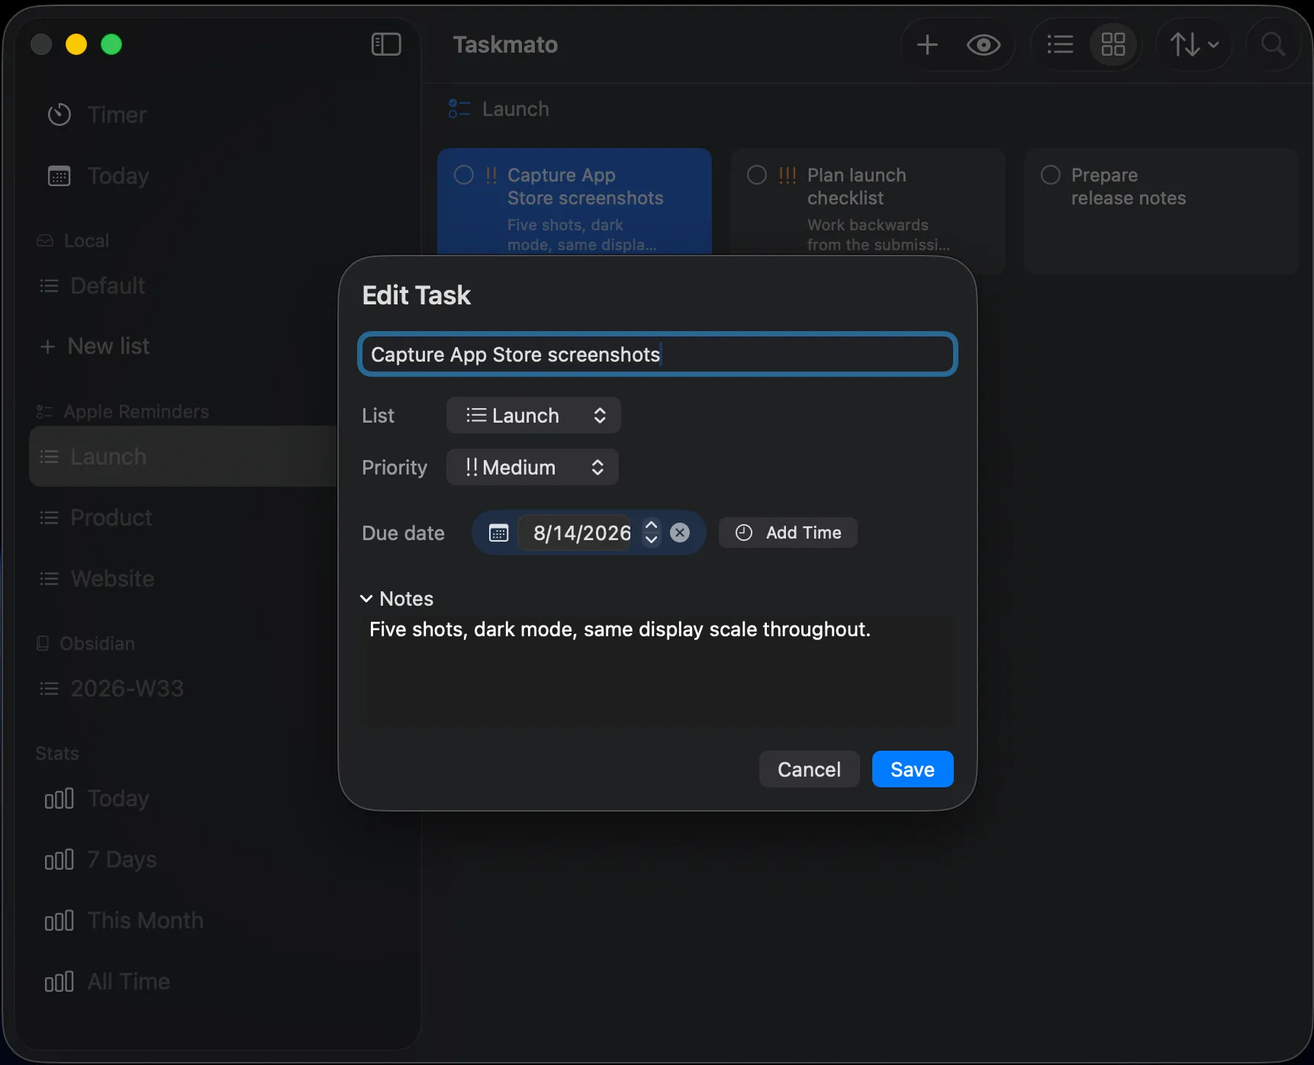
Task: Clear the due date with X button
Action: tap(680, 532)
